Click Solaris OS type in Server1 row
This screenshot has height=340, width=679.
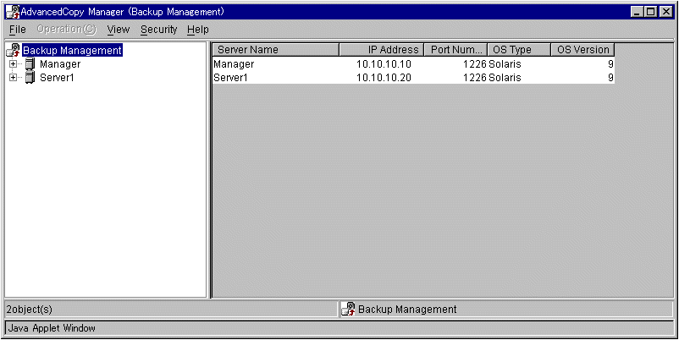(505, 78)
